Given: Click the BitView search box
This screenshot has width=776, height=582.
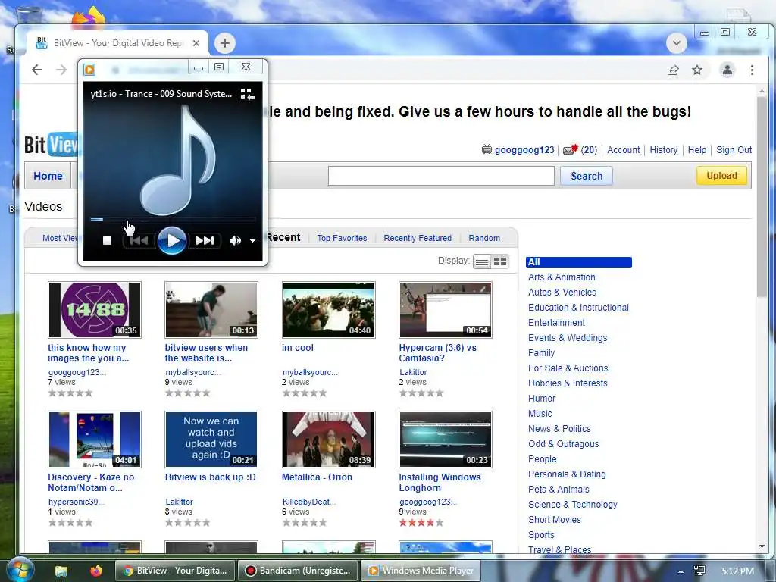Looking at the screenshot, I should [x=441, y=176].
